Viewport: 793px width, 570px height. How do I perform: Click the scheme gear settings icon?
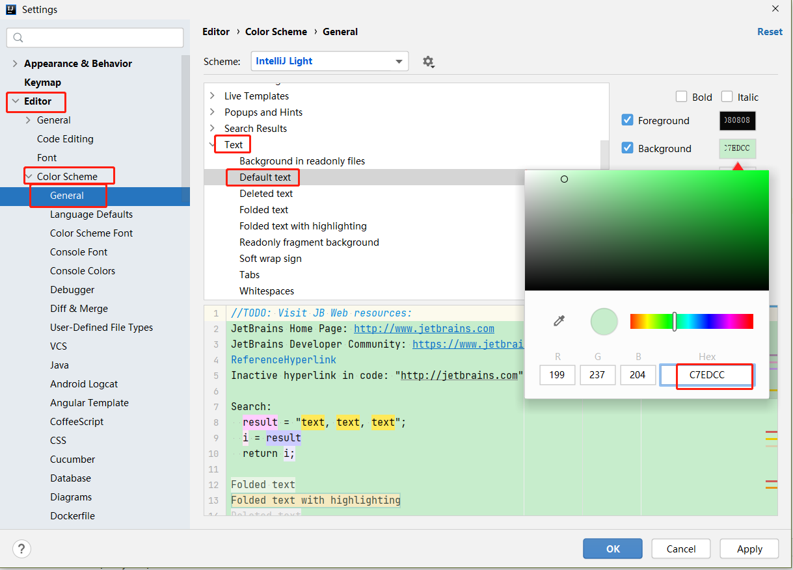pyautogui.click(x=427, y=62)
